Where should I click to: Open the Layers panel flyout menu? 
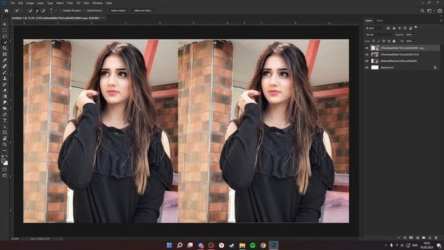(441, 20)
